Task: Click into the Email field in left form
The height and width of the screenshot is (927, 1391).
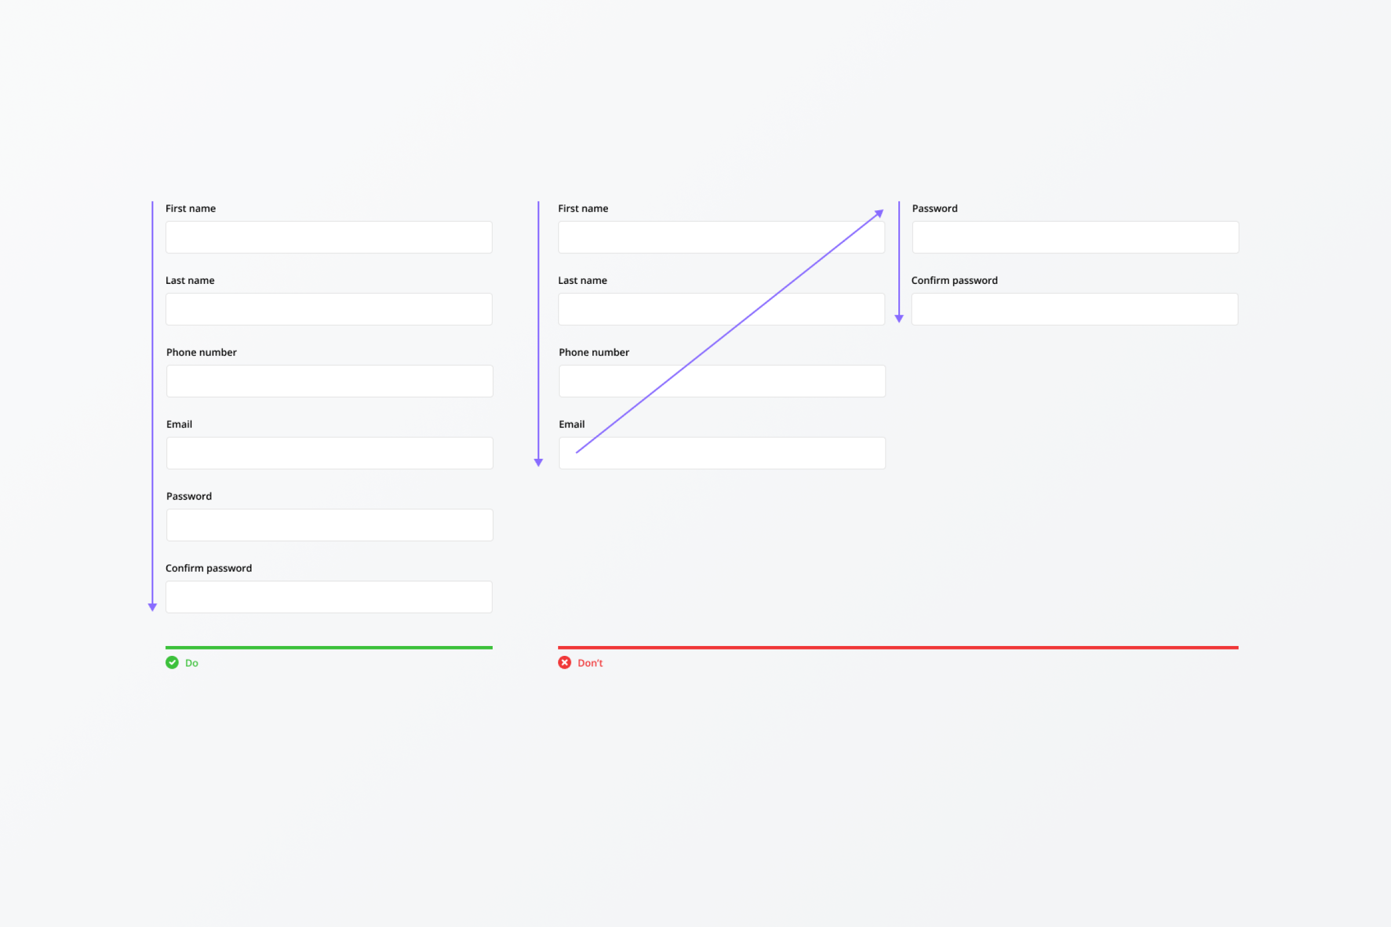Action: coord(329,453)
